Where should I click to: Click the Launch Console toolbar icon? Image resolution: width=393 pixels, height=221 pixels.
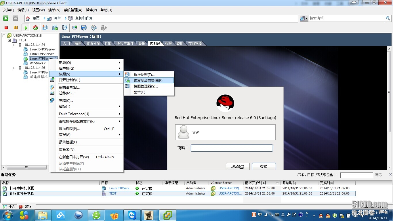(75, 28)
